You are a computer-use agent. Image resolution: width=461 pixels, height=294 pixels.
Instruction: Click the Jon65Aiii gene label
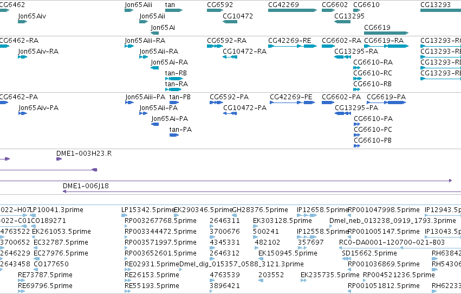click(139, 5)
